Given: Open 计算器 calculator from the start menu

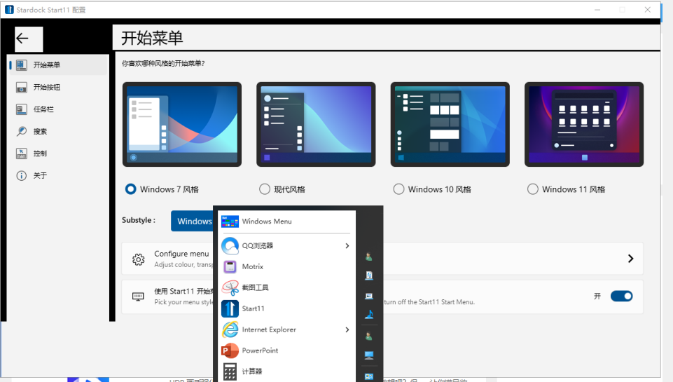Looking at the screenshot, I should [x=286, y=371].
